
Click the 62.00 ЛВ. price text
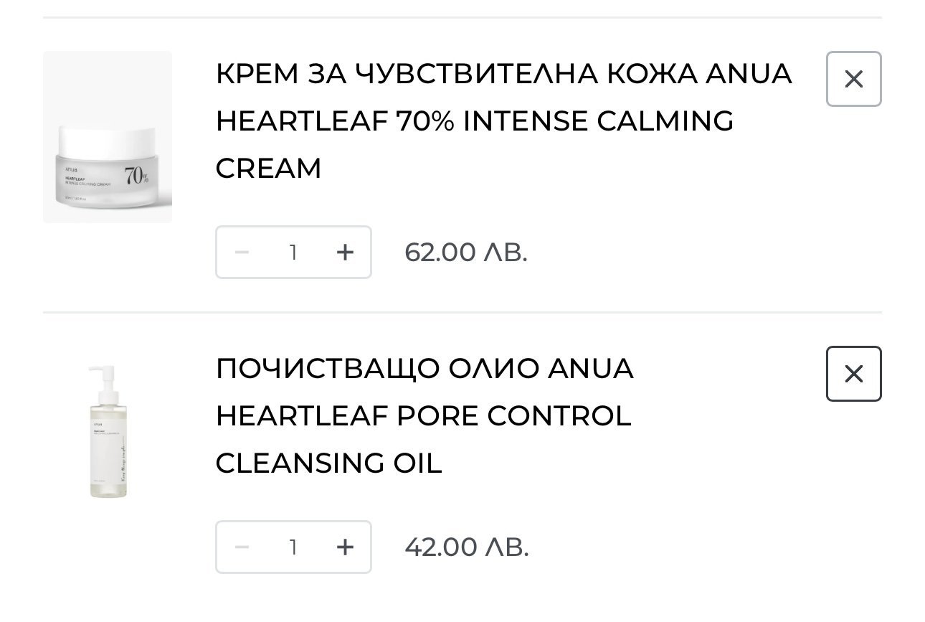click(466, 252)
